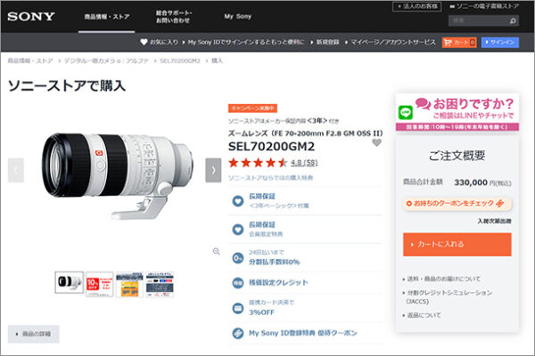Select the fourth dark blue thumbnail

pos(160,284)
